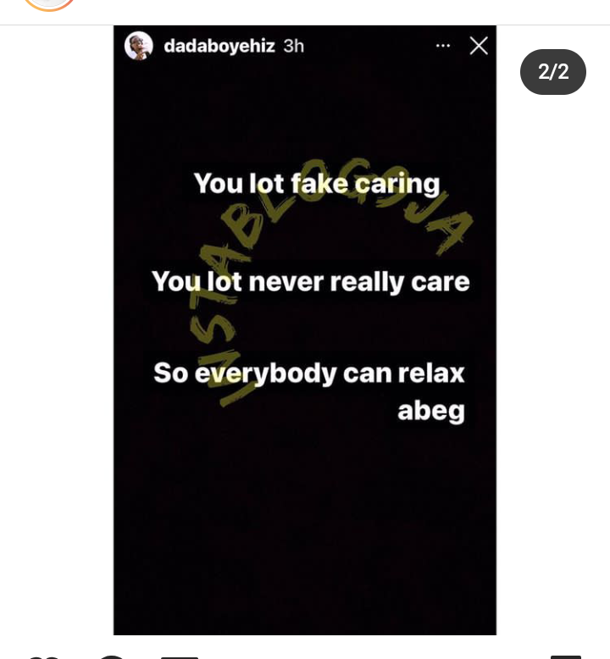The image size is (610, 659).
Task: Click the word 'abeg'
Action: [x=431, y=411]
